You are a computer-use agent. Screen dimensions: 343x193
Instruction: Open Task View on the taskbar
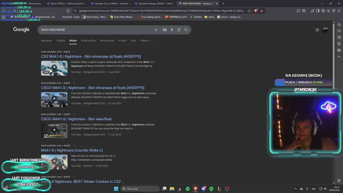(x=164, y=189)
